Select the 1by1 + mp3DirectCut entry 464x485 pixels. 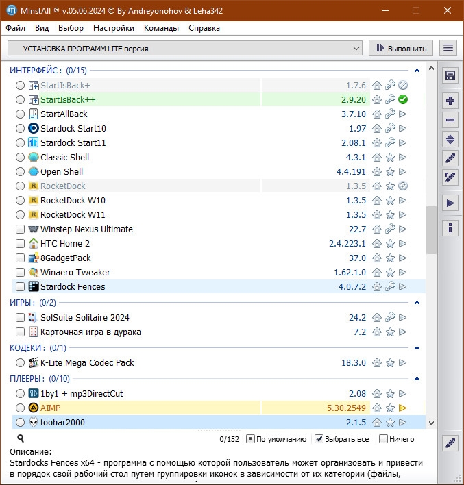click(219, 393)
